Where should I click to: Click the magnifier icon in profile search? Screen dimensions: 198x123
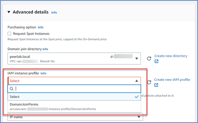[x=11, y=89]
